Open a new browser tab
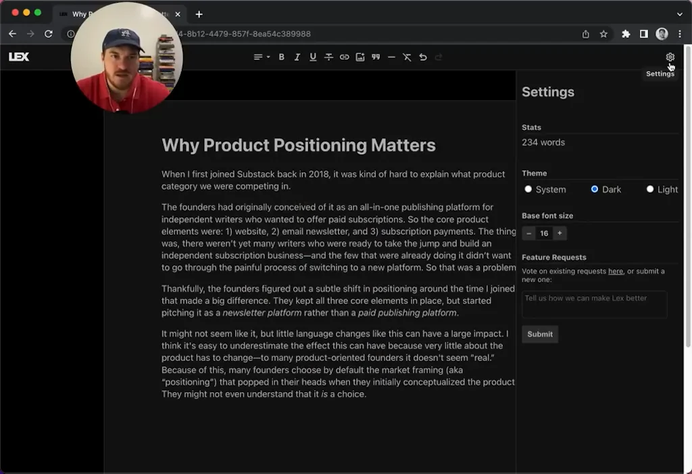This screenshot has height=474, width=692. (199, 14)
